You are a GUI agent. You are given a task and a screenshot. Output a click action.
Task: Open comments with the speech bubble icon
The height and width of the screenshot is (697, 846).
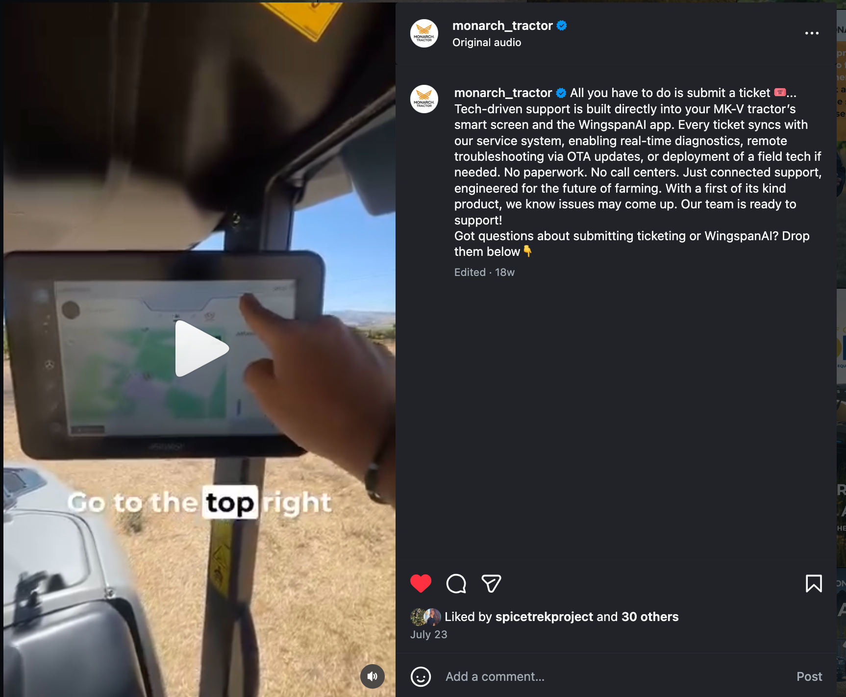[456, 583]
